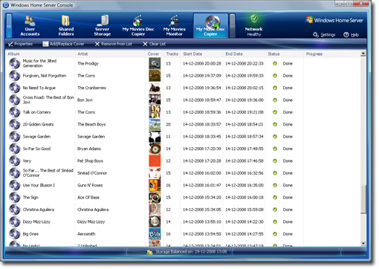
Task: Click Sinéad O'Connor album cover thumbnail
Action: pos(155,173)
